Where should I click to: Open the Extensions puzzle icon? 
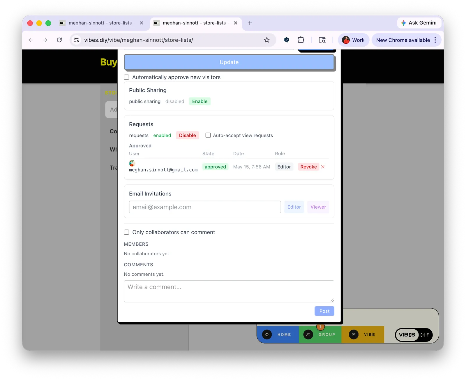(301, 40)
